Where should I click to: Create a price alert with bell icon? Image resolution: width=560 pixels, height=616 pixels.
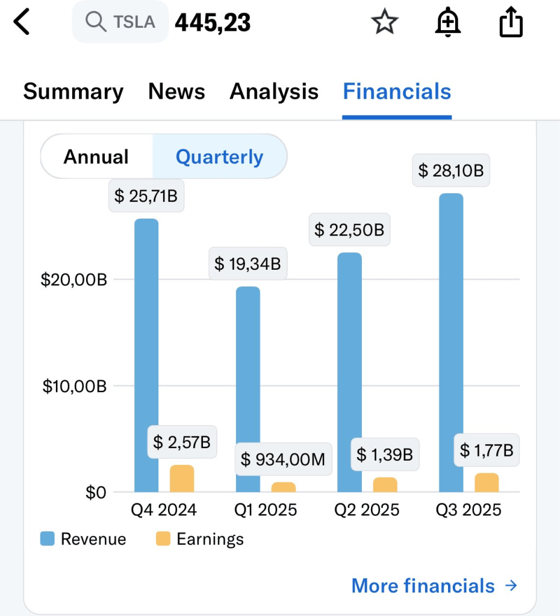pyautogui.click(x=447, y=23)
